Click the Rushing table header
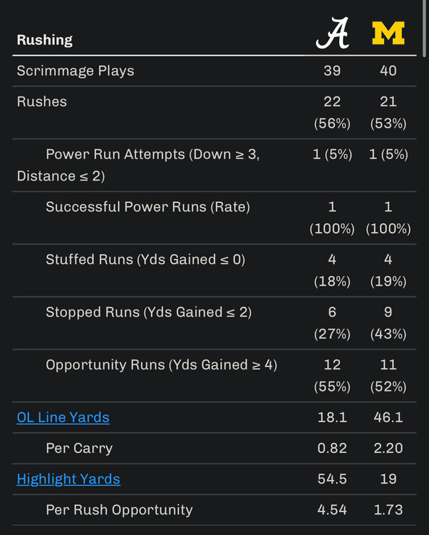 pyautogui.click(x=44, y=40)
